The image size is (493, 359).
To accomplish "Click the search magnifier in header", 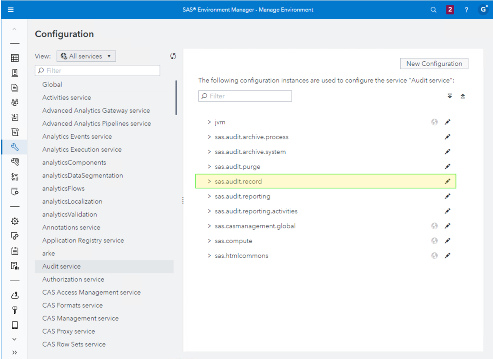I will pos(433,10).
